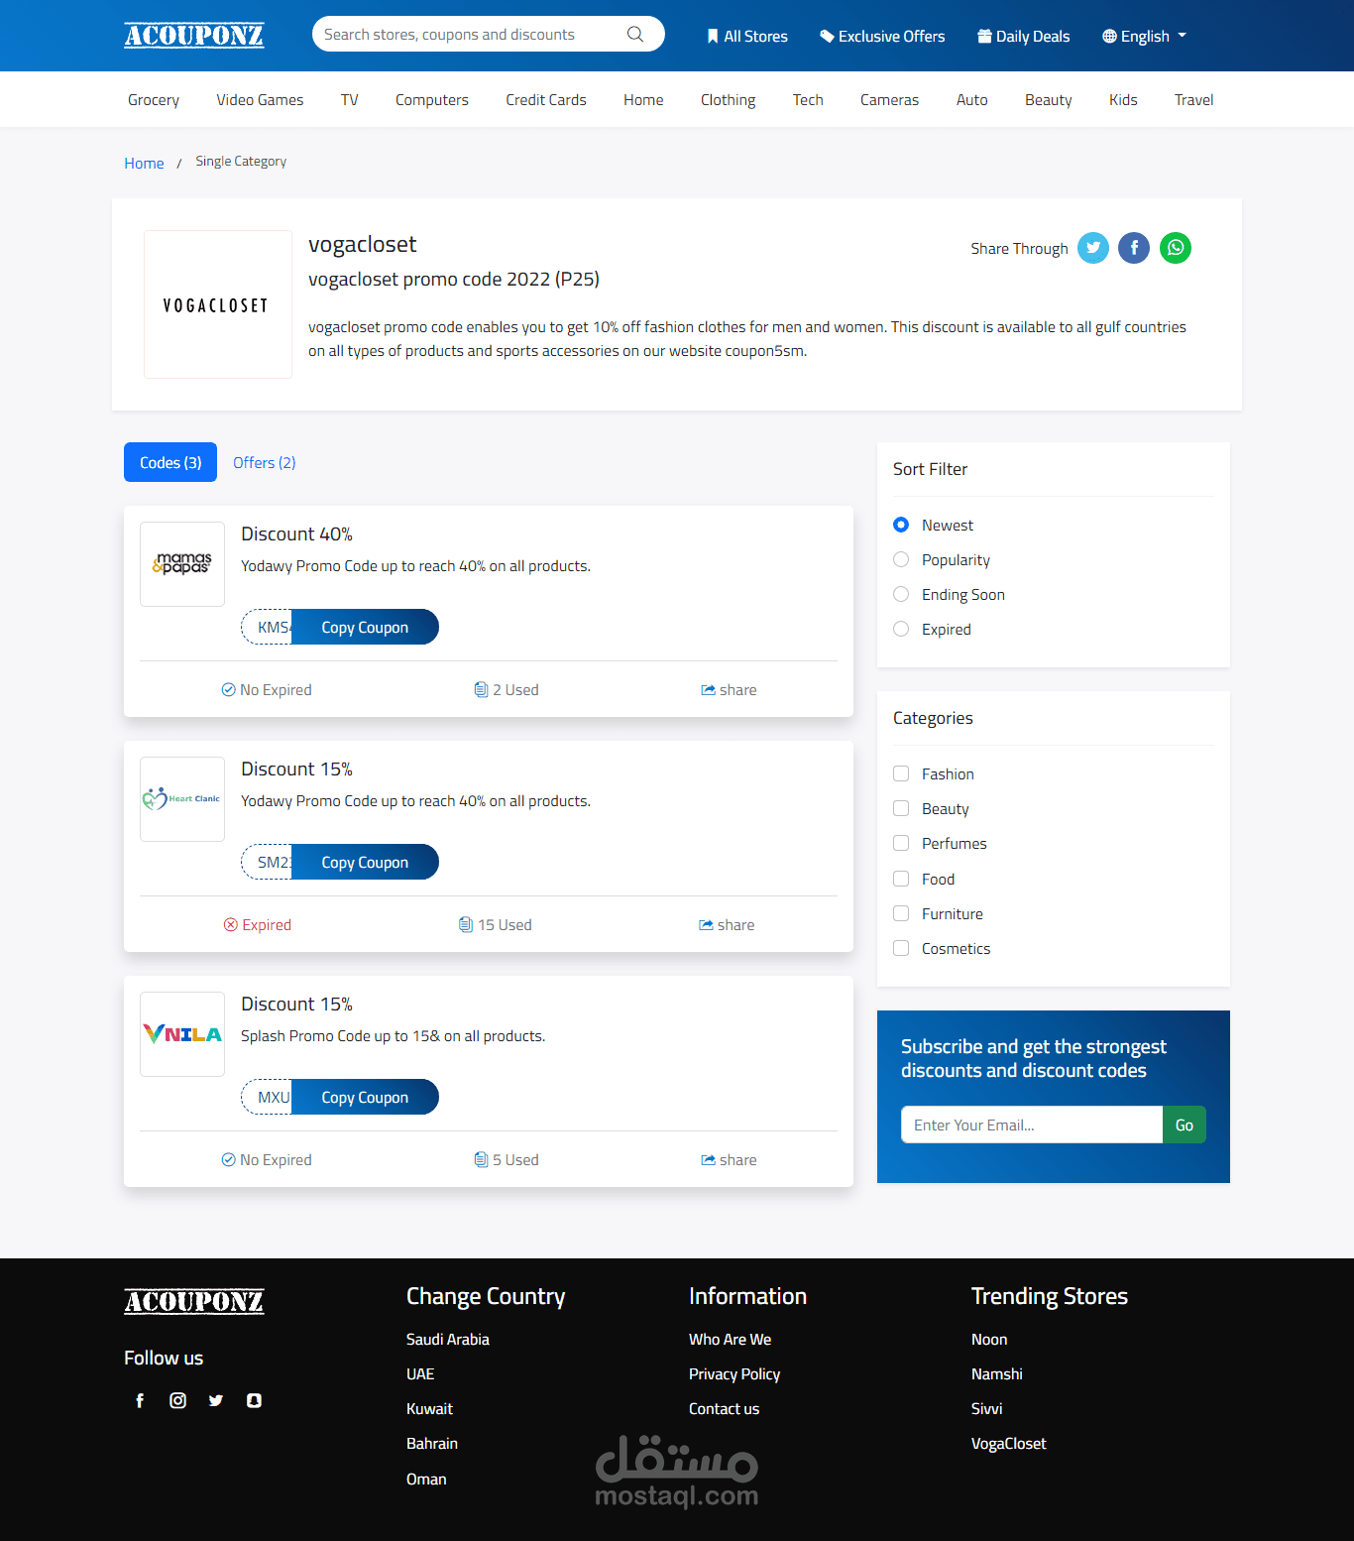Image resolution: width=1354 pixels, height=1541 pixels.
Task: Focus the Enter Your Email field
Action: (1032, 1125)
